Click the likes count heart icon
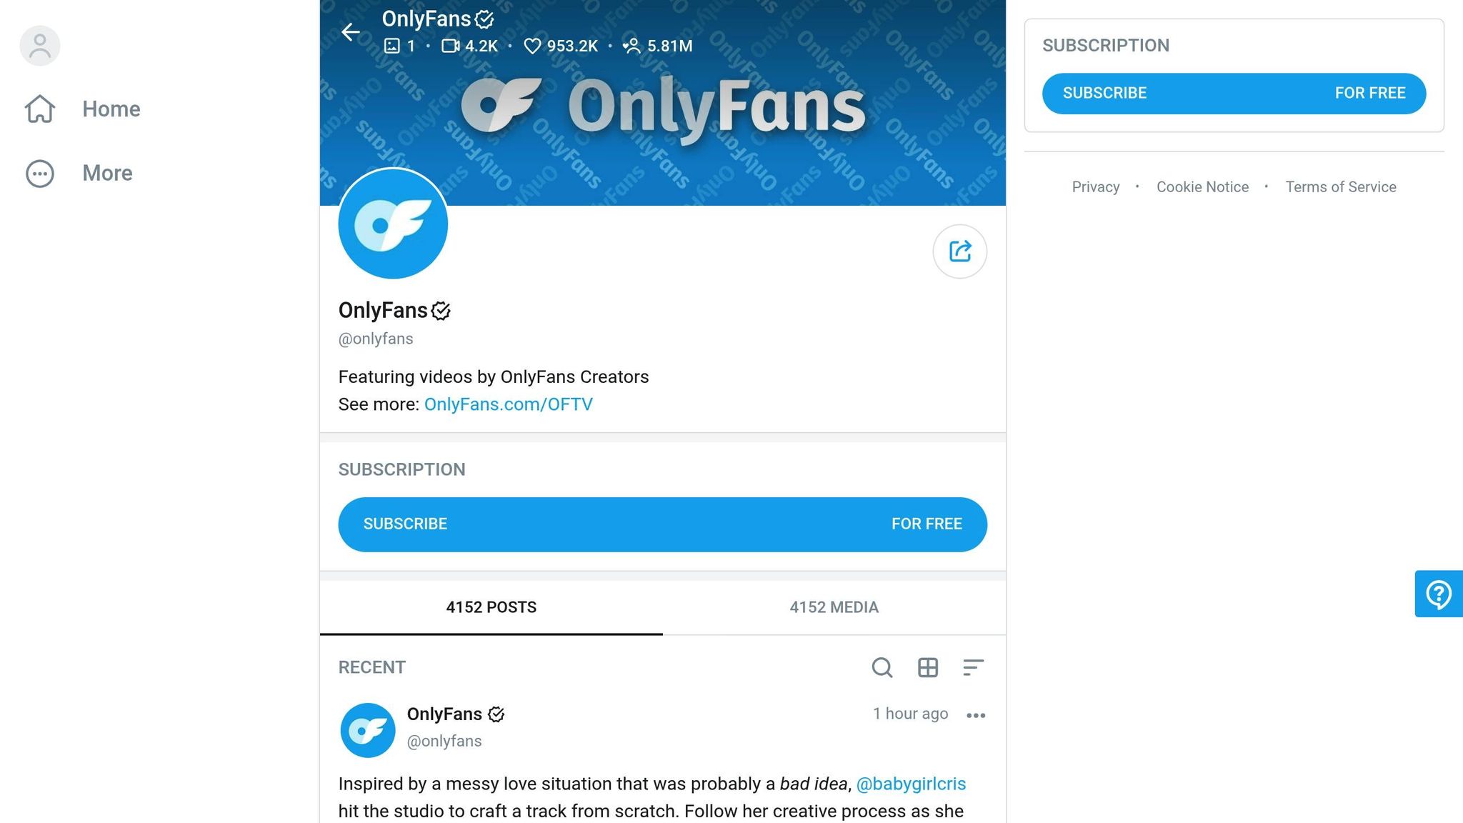The height and width of the screenshot is (823, 1463). [x=531, y=46]
